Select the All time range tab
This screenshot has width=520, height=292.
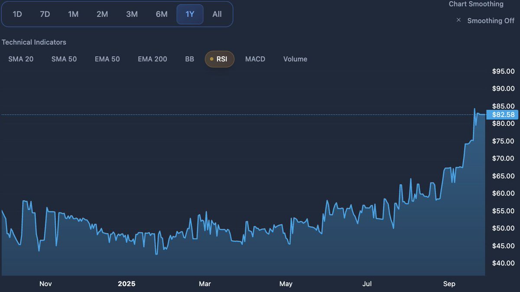click(217, 14)
